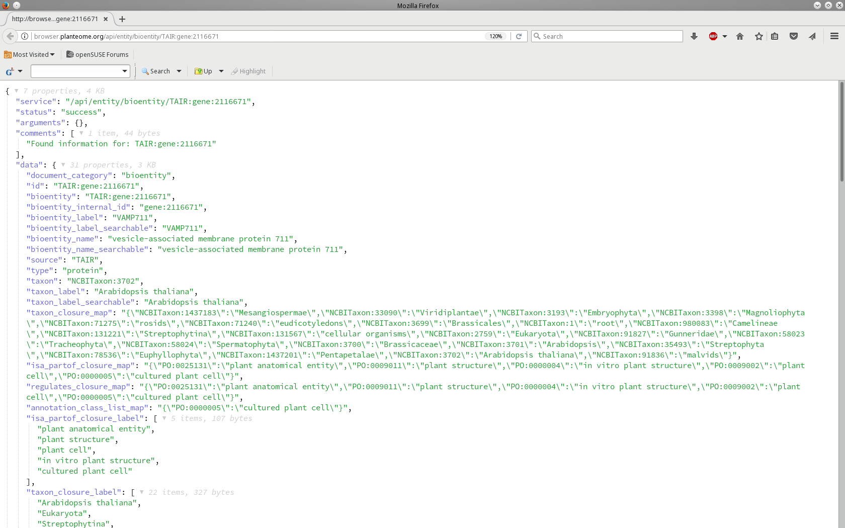Open the Firefox hamburger menu
Image resolution: width=845 pixels, height=528 pixels.
tap(834, 36)
